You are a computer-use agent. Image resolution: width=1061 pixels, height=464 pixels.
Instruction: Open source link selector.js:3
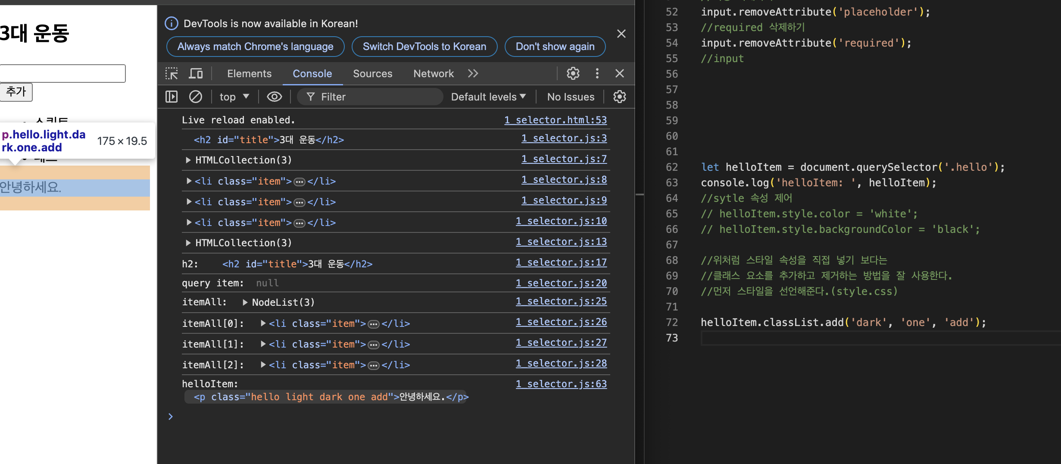coord(564,138)
